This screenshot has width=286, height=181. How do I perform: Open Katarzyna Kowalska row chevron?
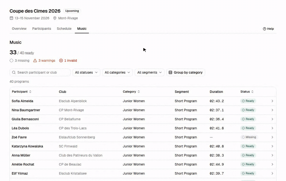tap(272, 146)
